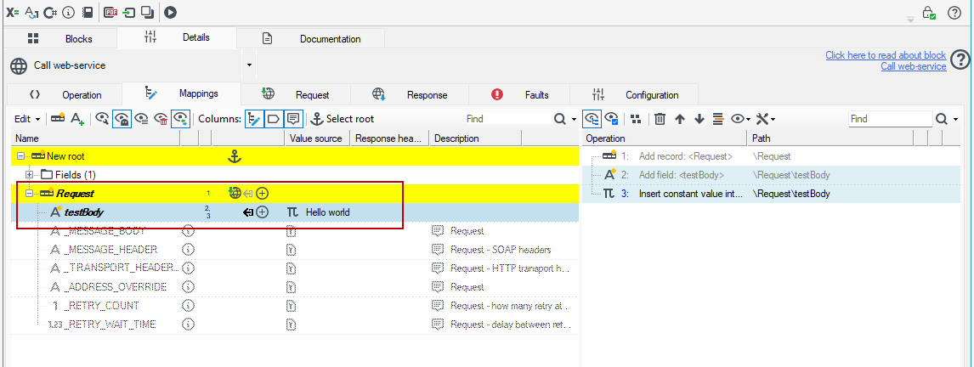Run with the play button icon

click(x=170, y=12)
